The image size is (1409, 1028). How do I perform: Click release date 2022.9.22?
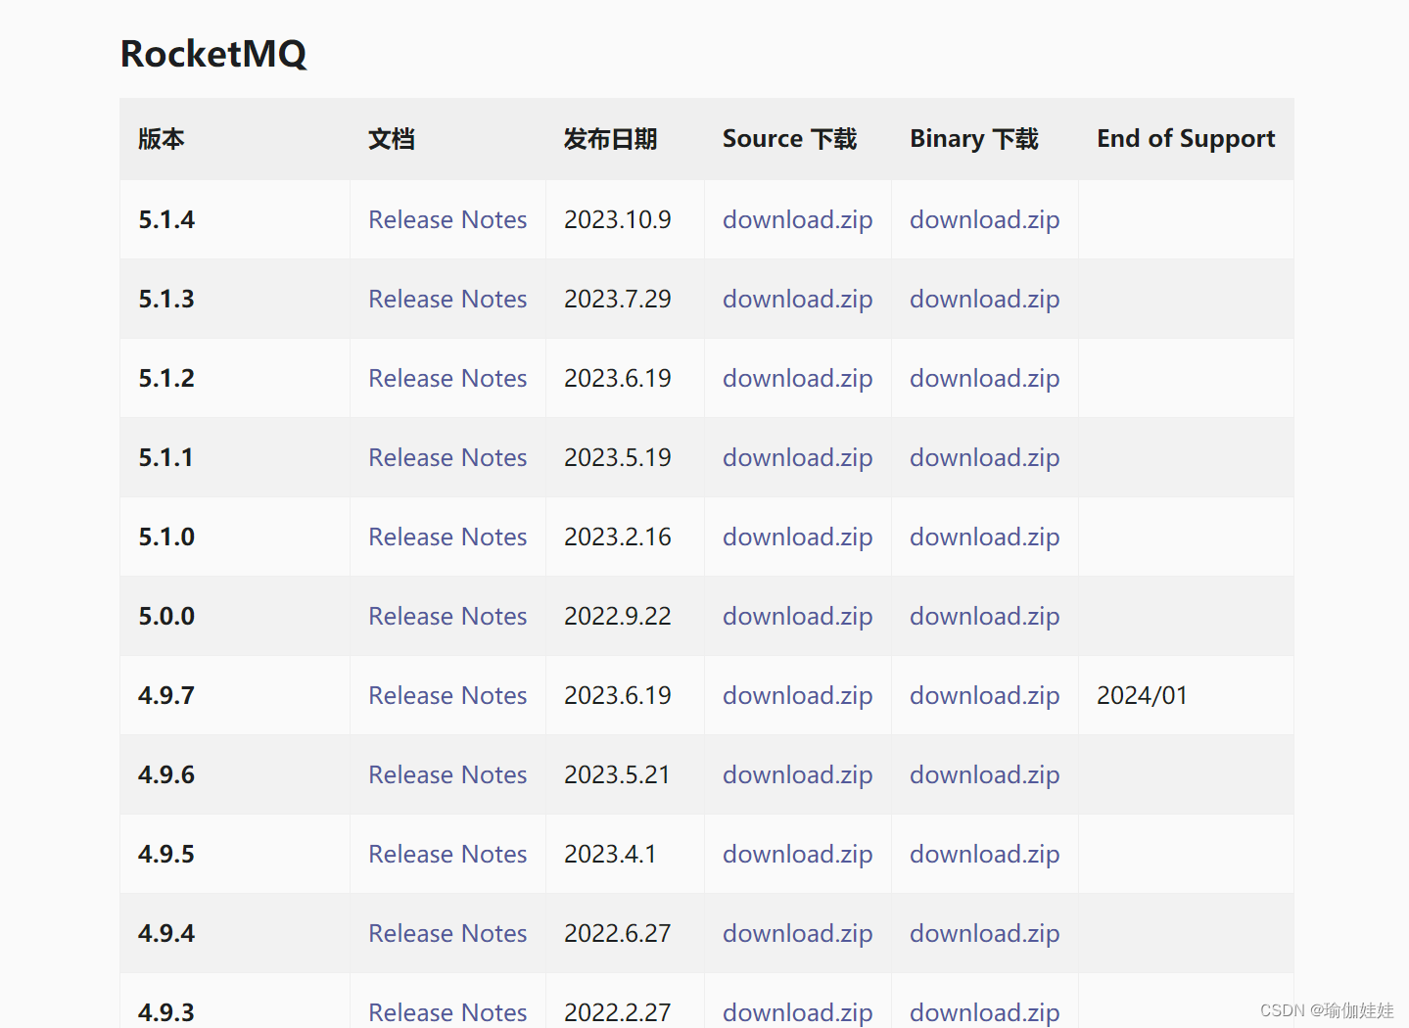click(618, 616)
